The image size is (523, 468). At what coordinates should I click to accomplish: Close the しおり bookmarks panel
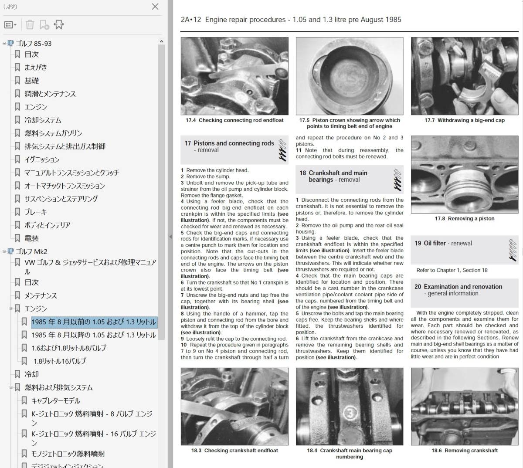[x=155, y=7]
